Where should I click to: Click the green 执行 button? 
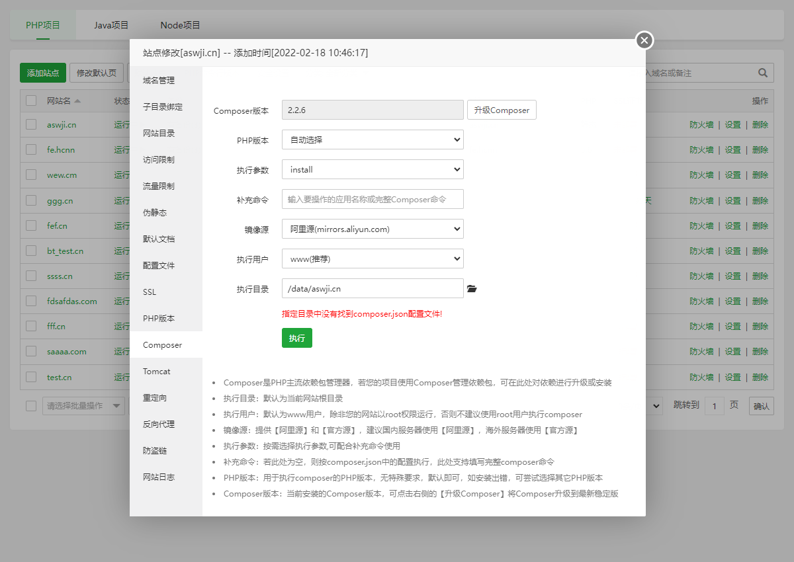296,337
